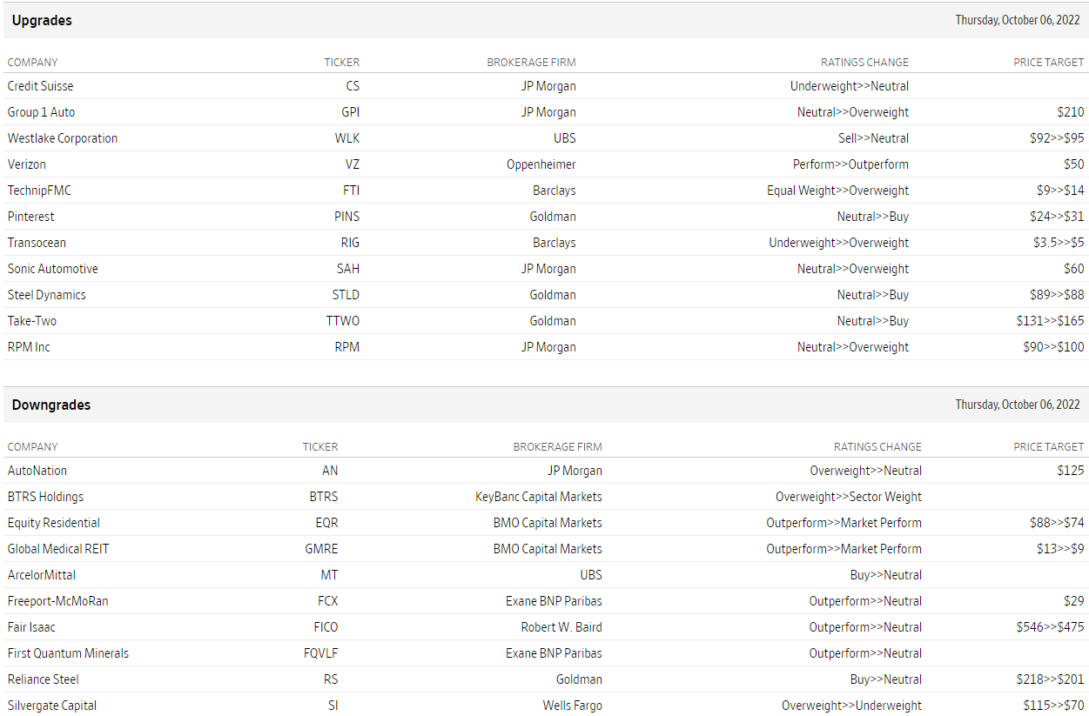Click Brokerage Firm header in Downgrades table
This screenshot has width=1089, height=716.
557,447
